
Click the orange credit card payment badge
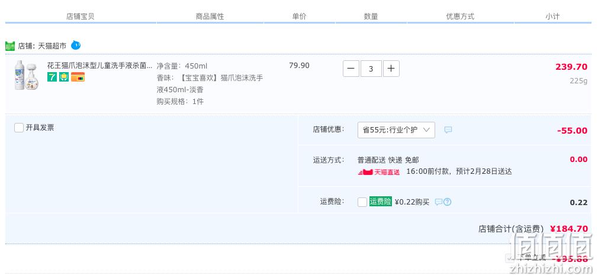click(78, 77)
